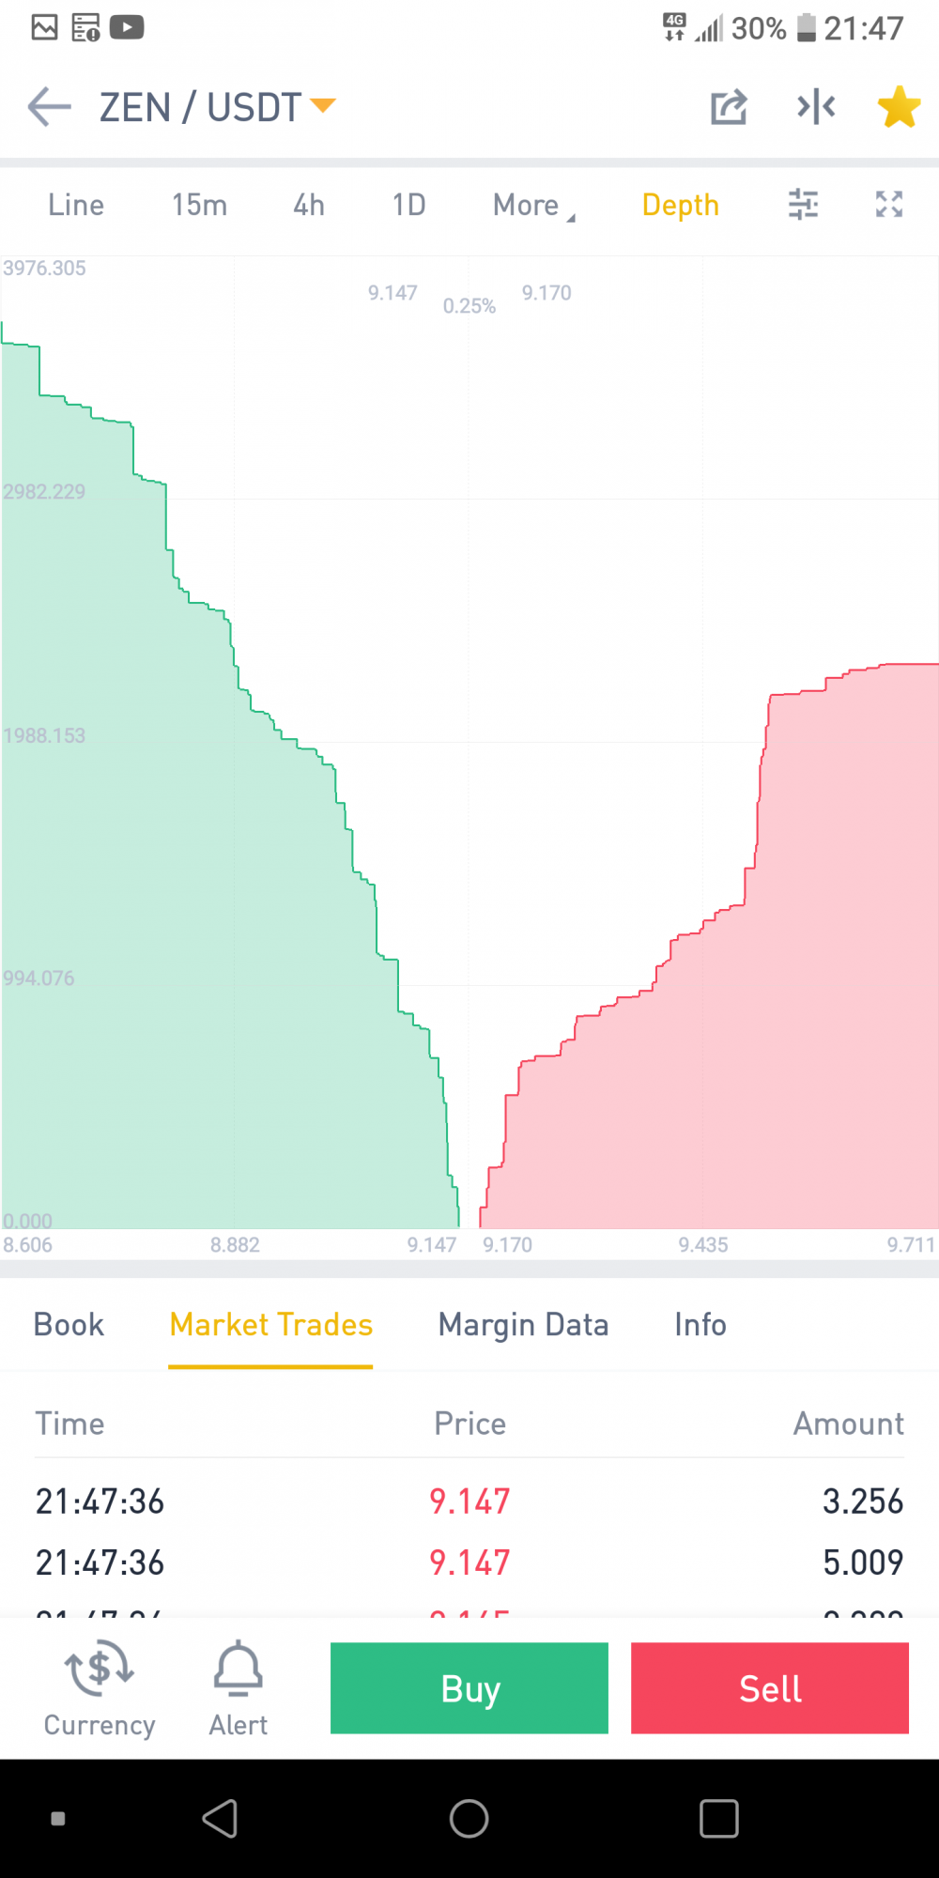
Task: Expand the More intervals dropdown
Action: click(x=533, y=205)
